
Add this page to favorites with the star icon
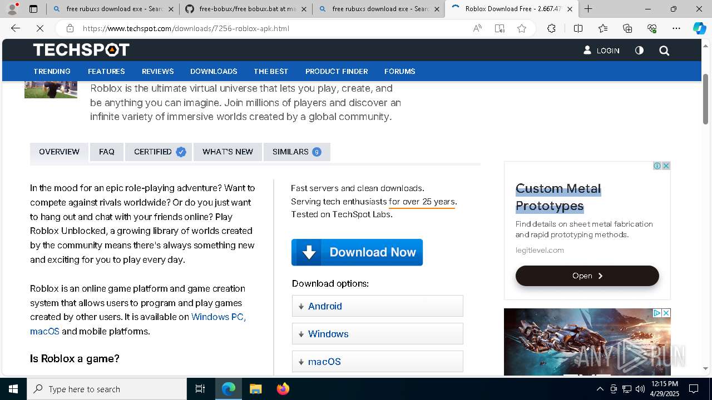click(522, 28)
